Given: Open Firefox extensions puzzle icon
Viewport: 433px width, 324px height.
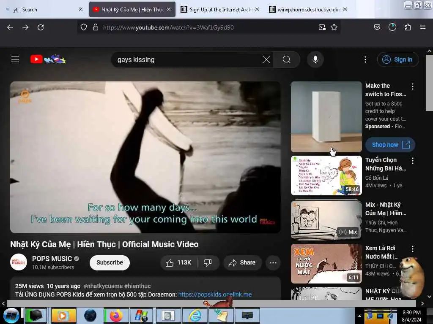Looking at the screenshot, I should [408, 27].
